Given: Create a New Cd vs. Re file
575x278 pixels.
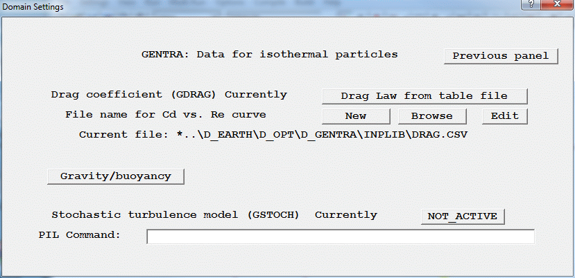Looking at the screenshot, I should pos(355,115).
